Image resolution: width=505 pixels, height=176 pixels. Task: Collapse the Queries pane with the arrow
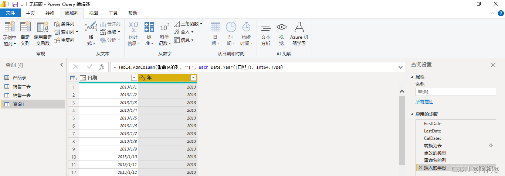click(61, 65)
